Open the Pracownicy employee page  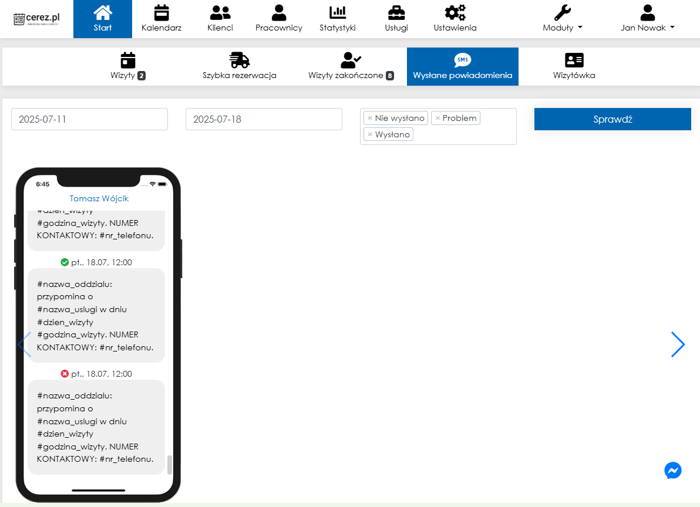click(278, 13)
